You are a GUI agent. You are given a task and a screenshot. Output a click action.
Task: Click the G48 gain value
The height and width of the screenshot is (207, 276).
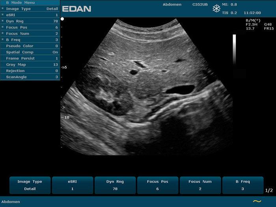pyautogui.click(x=268, y=24)
